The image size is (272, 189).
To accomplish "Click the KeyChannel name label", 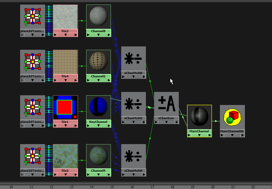I will 98,122.
